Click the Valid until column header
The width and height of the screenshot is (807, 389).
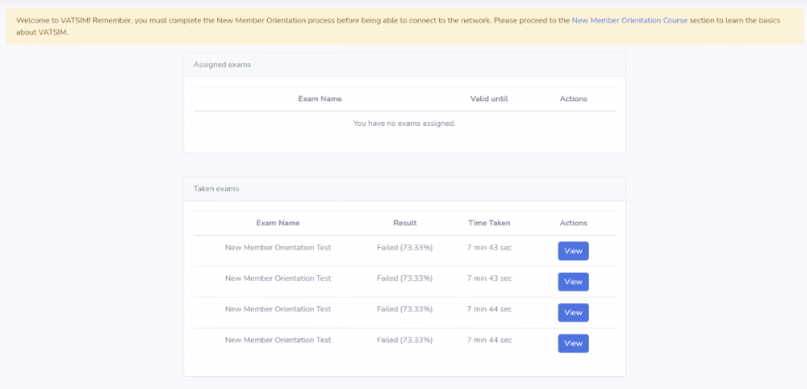tap(489, 98)
